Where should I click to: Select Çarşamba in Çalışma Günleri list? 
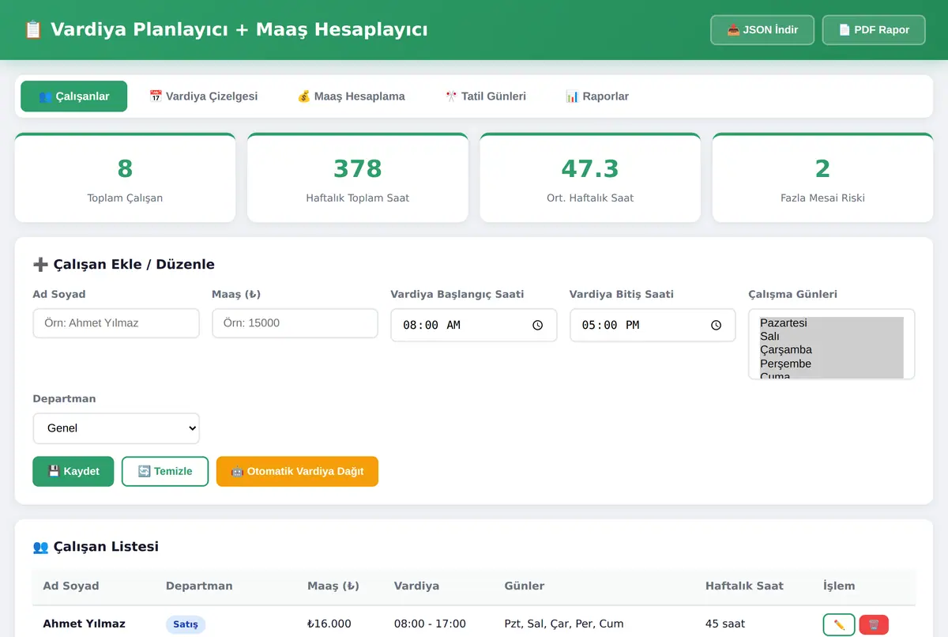[x=831, y=350]
